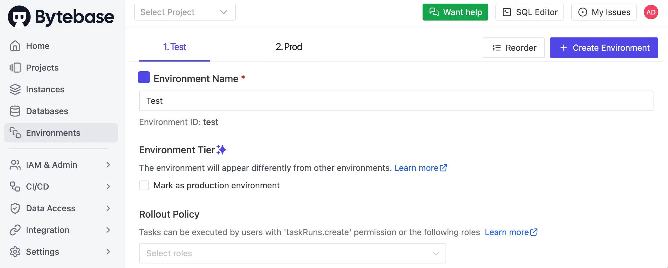Screen dimensions: 668x268
Task: Click the Integration link icon
Action: click(x=15, y=230)
